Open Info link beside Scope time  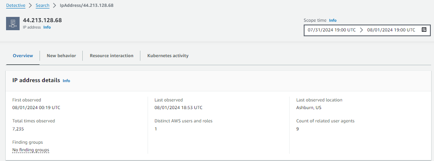[x=333, y=21]
